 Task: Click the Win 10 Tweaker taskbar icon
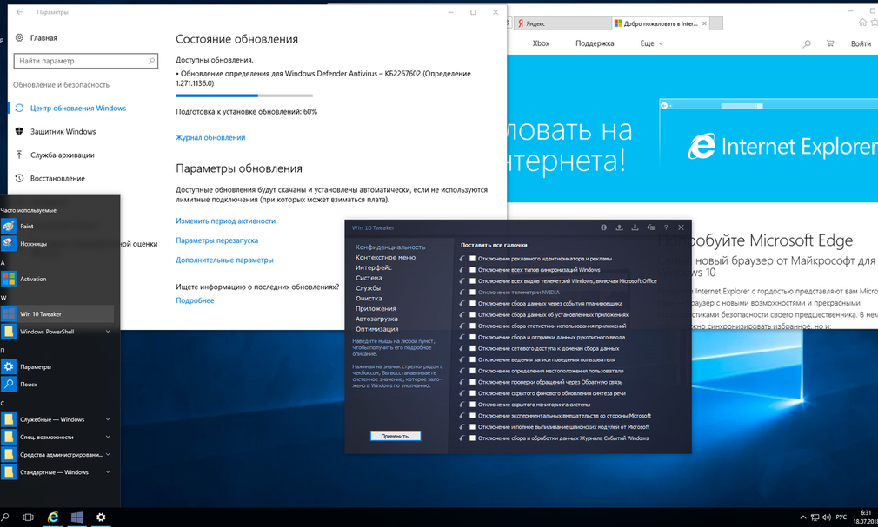(77, 517)
